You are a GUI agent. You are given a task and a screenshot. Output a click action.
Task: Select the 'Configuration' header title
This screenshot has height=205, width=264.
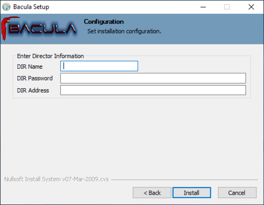(104, 22)
